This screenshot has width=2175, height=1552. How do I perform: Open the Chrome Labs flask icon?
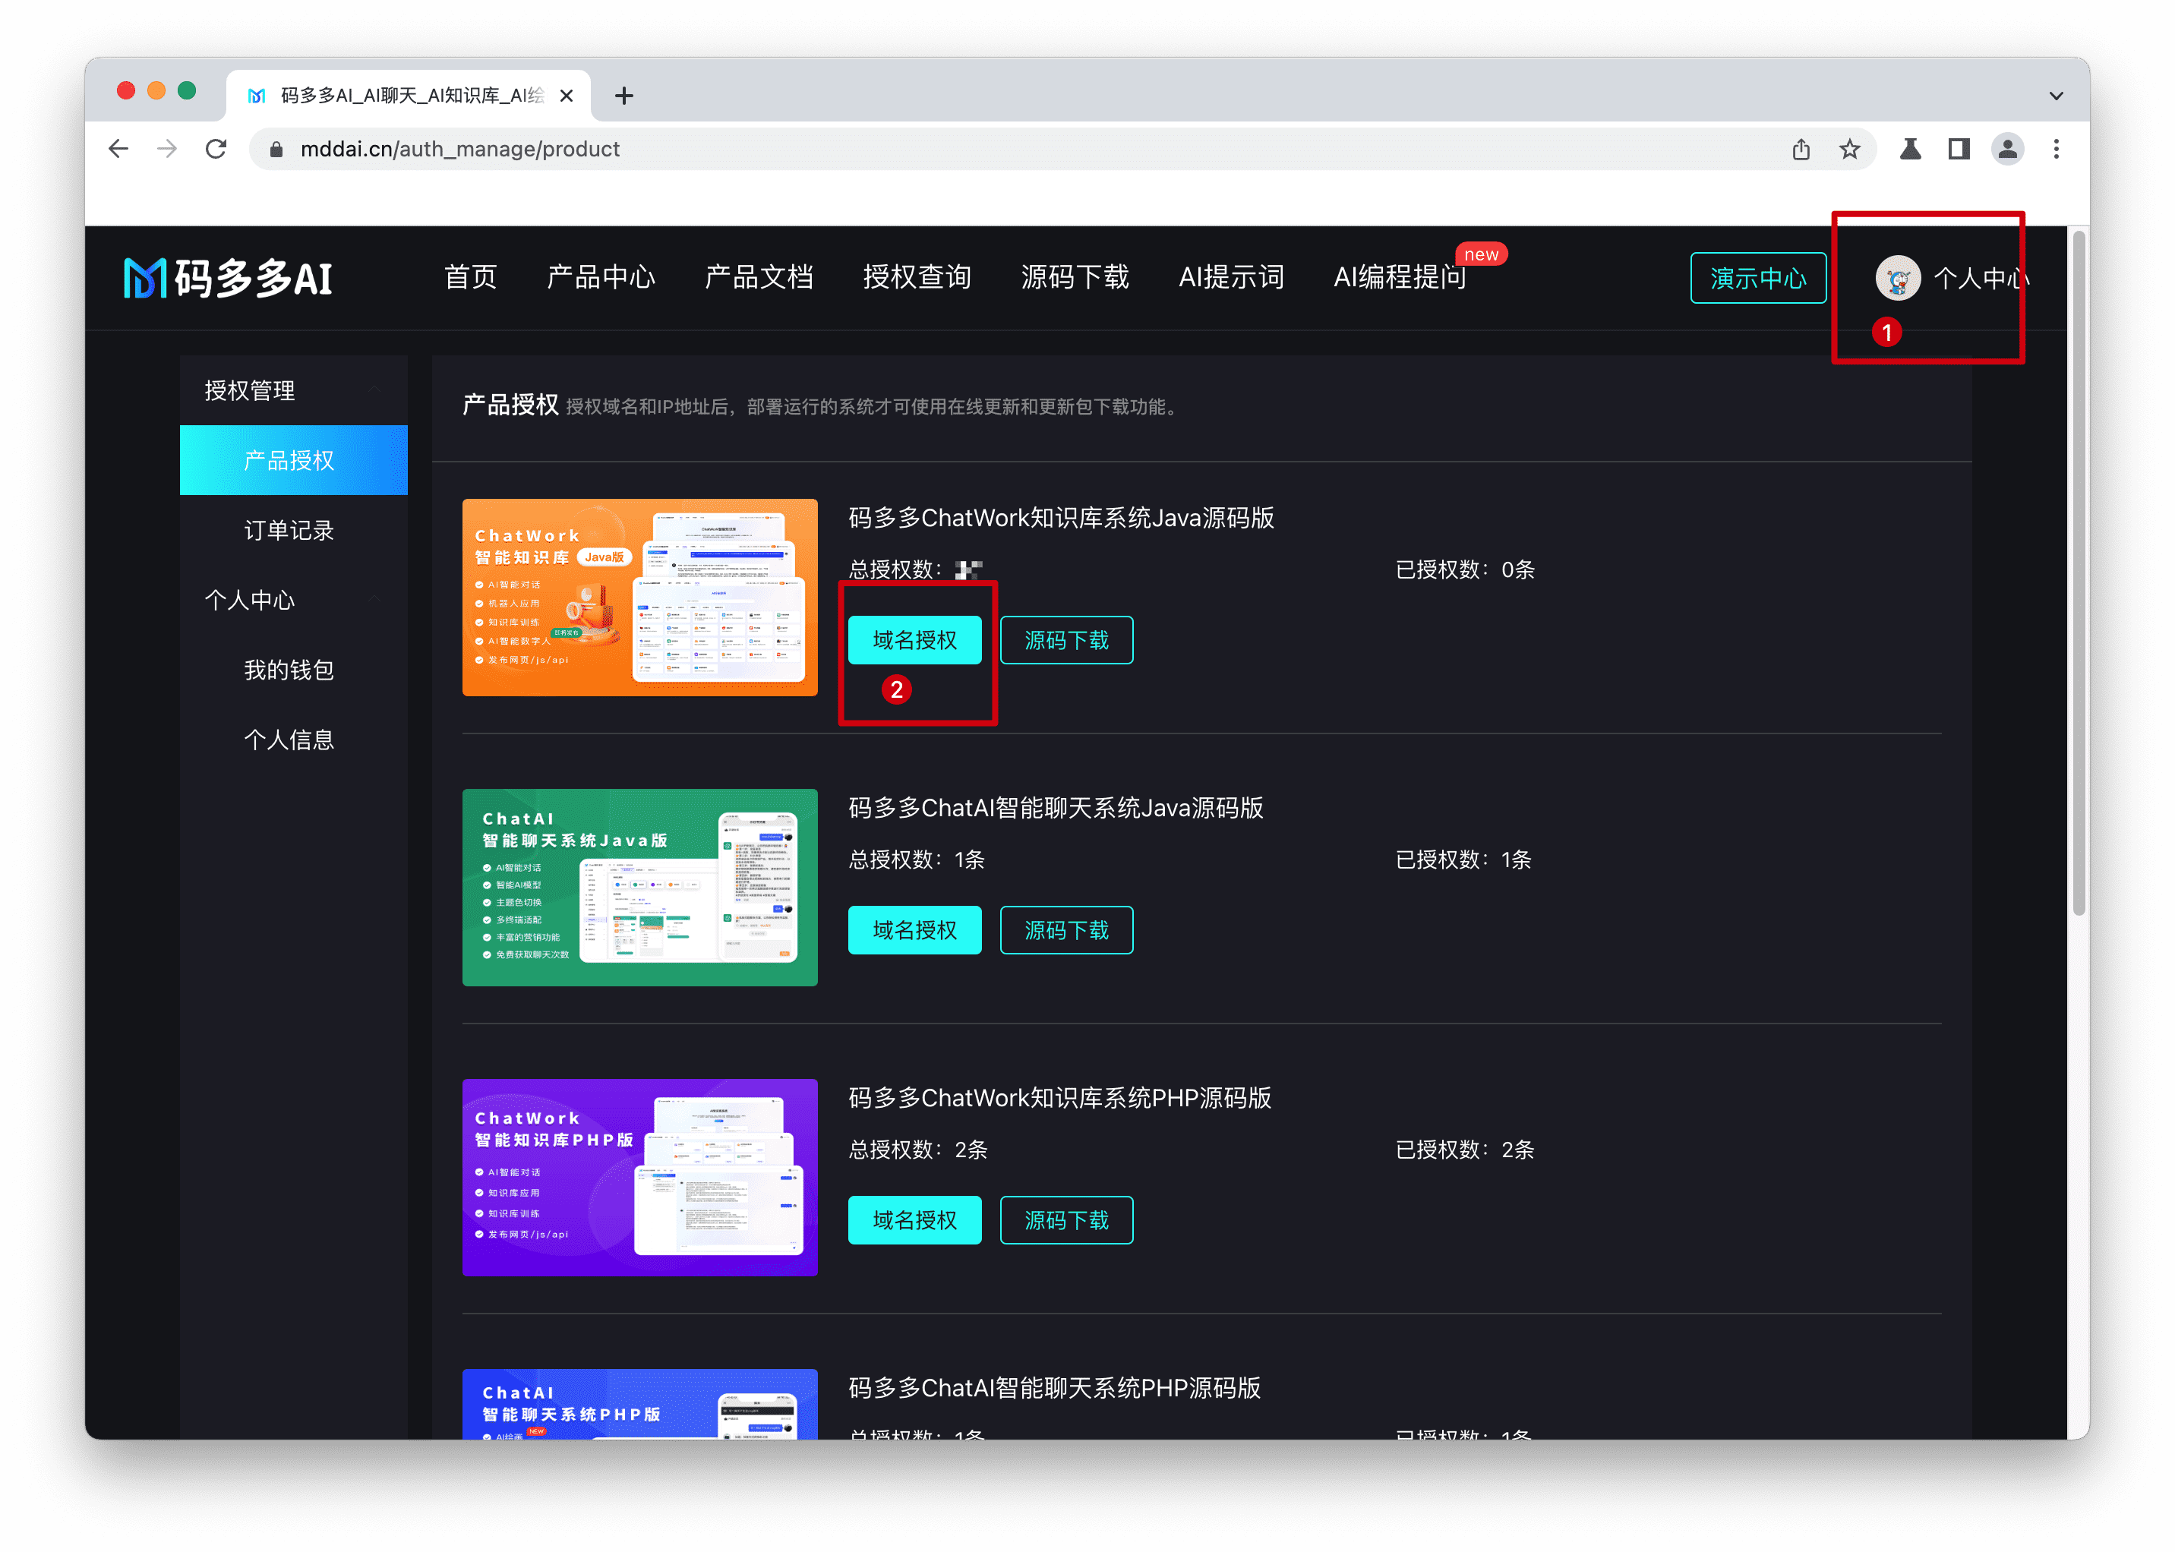click(x=1910, y=149)
